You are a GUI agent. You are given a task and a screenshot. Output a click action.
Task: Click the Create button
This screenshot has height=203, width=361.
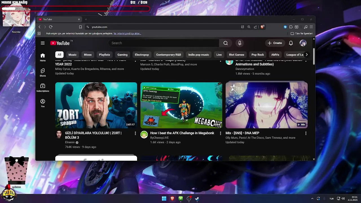[x=275, y=43]
